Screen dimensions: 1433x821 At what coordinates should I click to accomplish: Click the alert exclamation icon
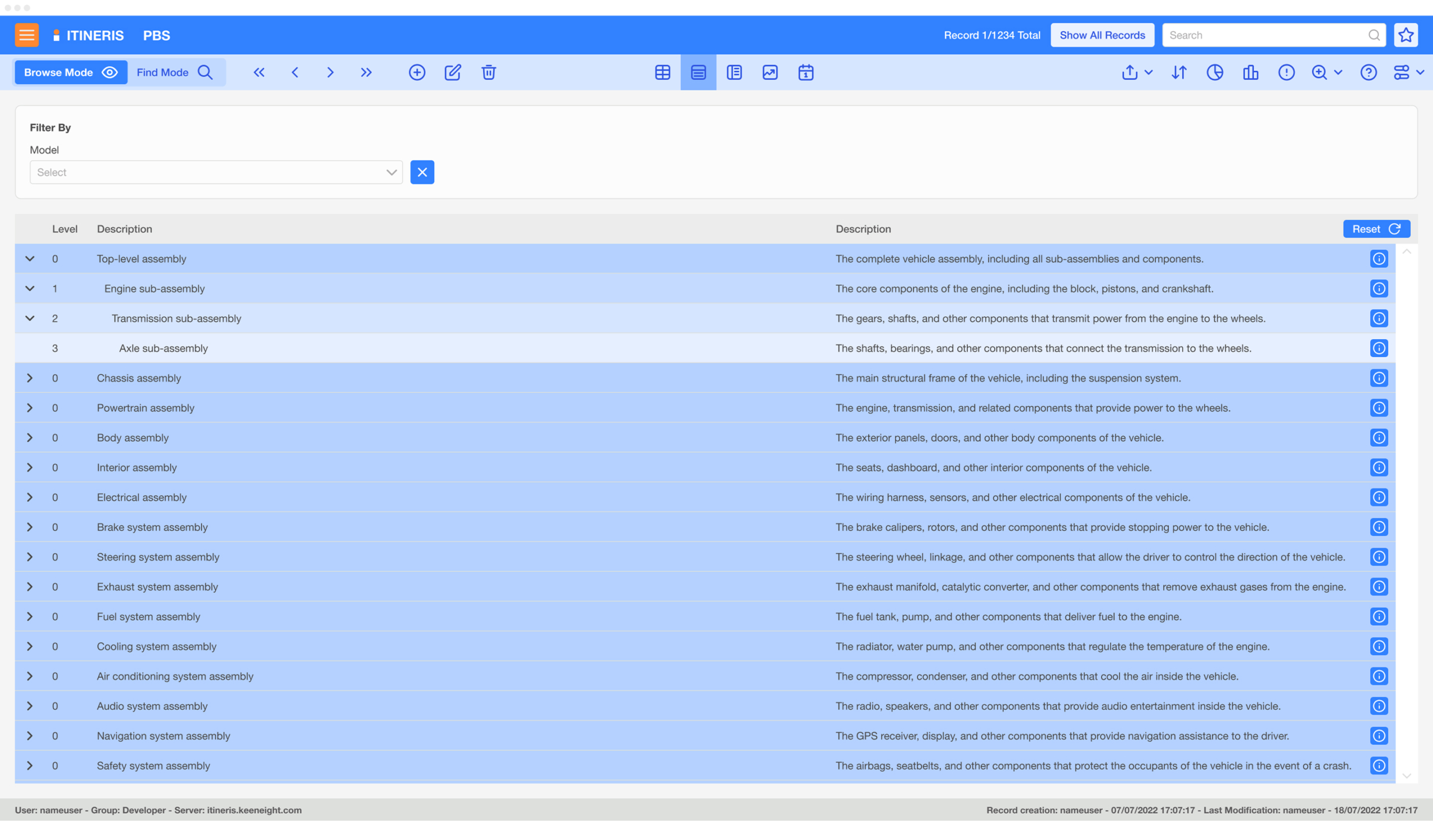[x=1286, y=72]
